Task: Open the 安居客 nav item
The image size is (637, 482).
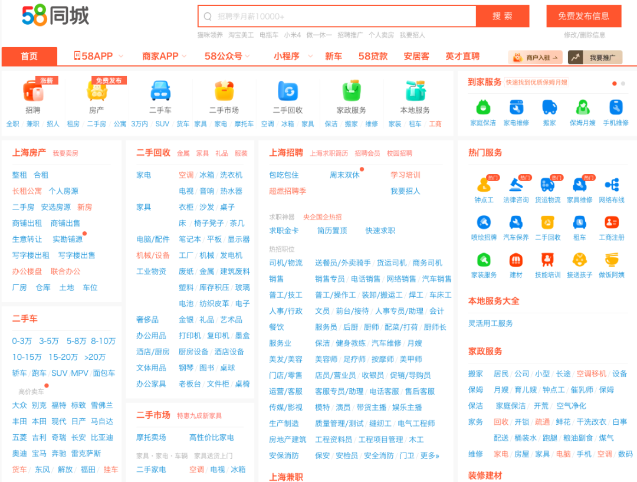Action: [416, 56]
